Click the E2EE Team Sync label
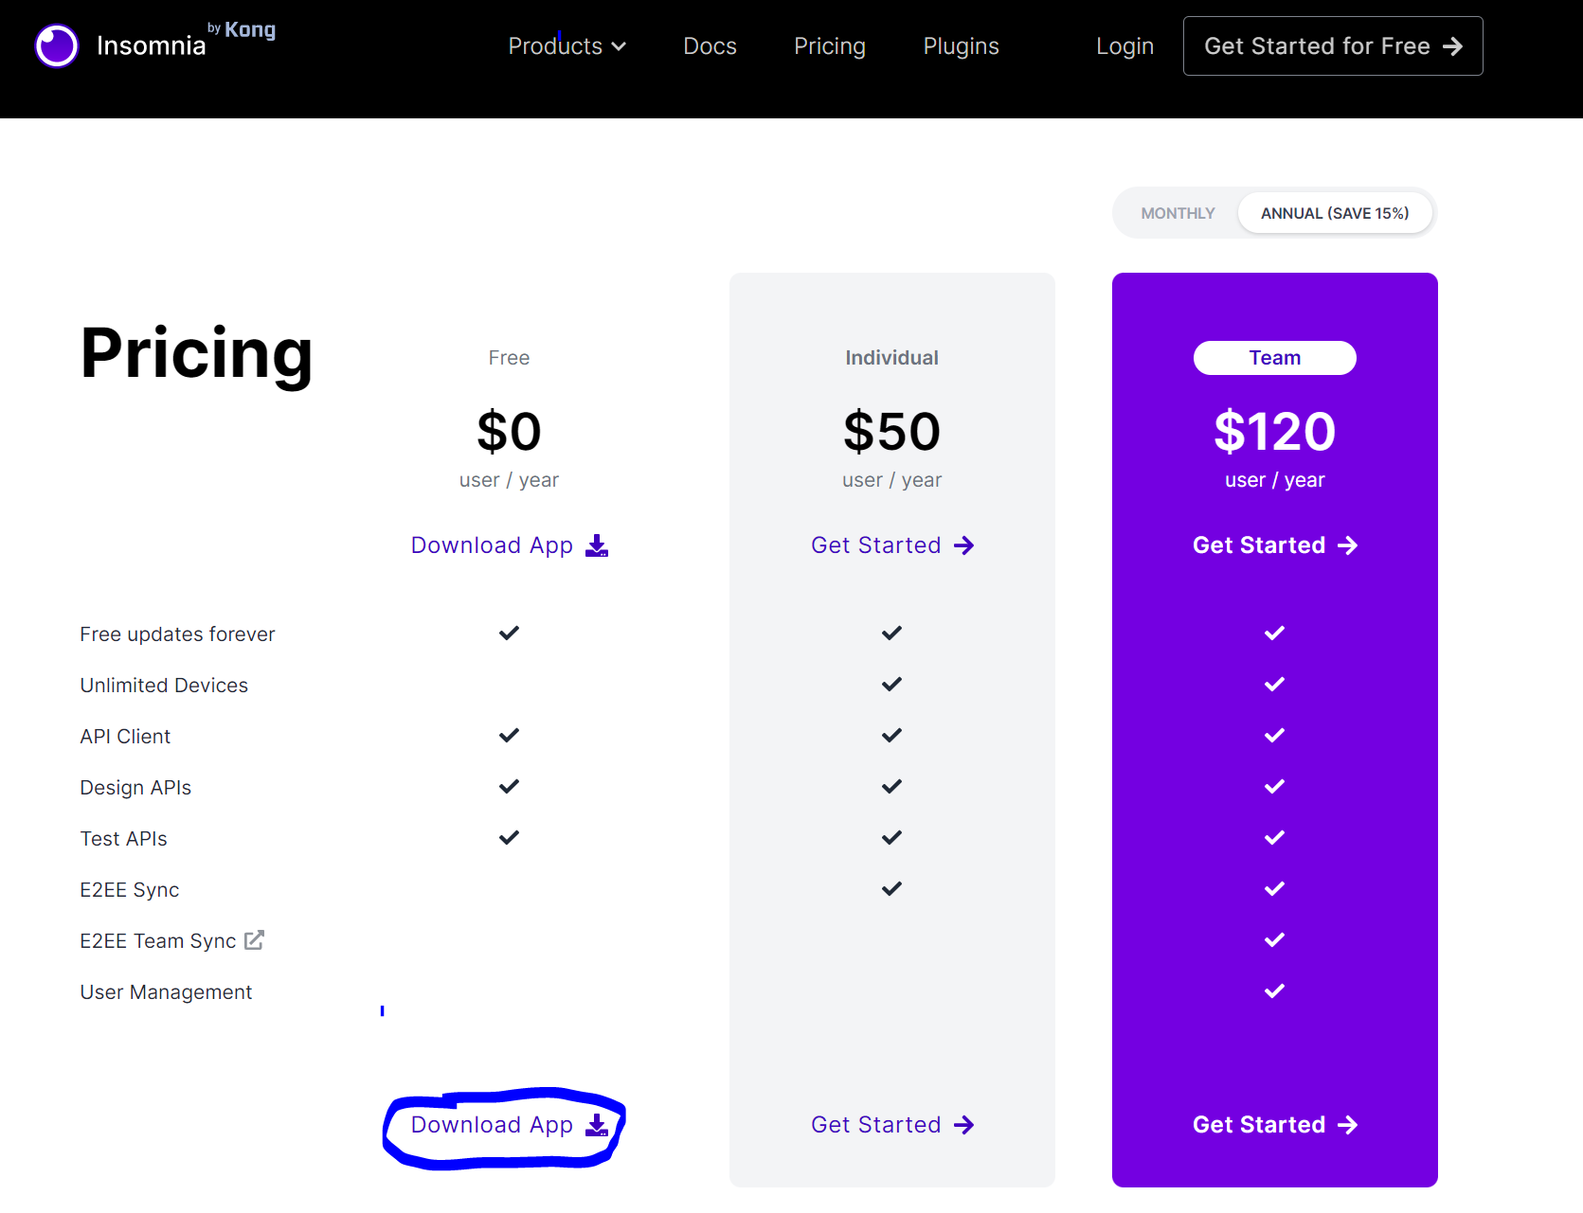 coord(158,941)
